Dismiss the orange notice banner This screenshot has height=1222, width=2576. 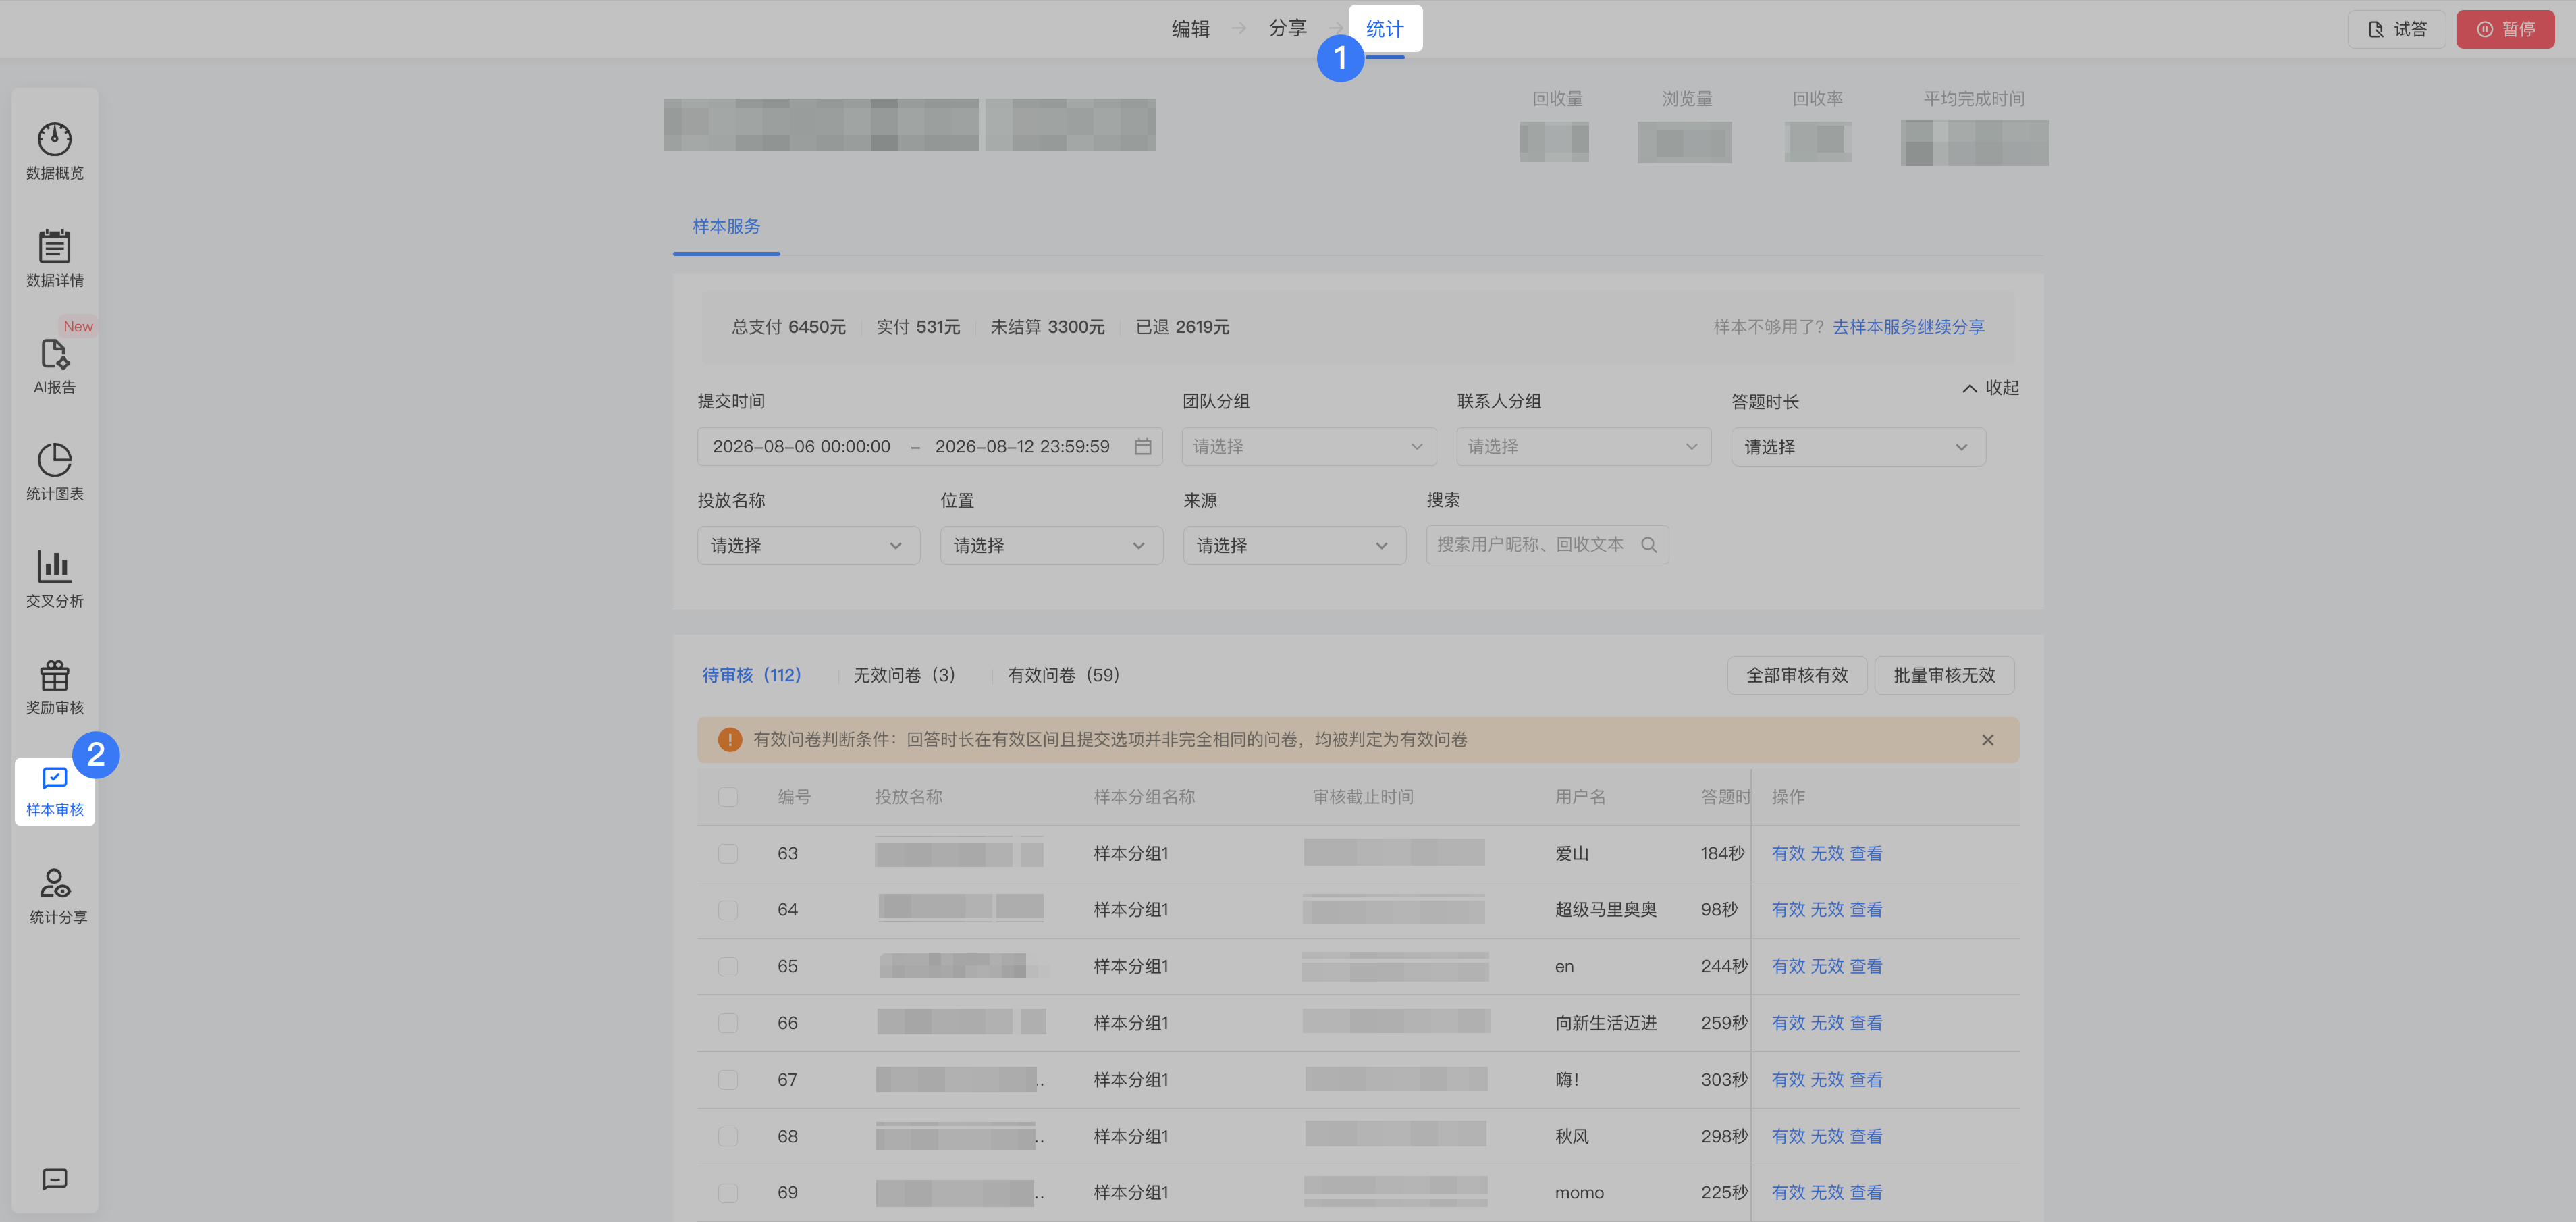pos(1987,740)
